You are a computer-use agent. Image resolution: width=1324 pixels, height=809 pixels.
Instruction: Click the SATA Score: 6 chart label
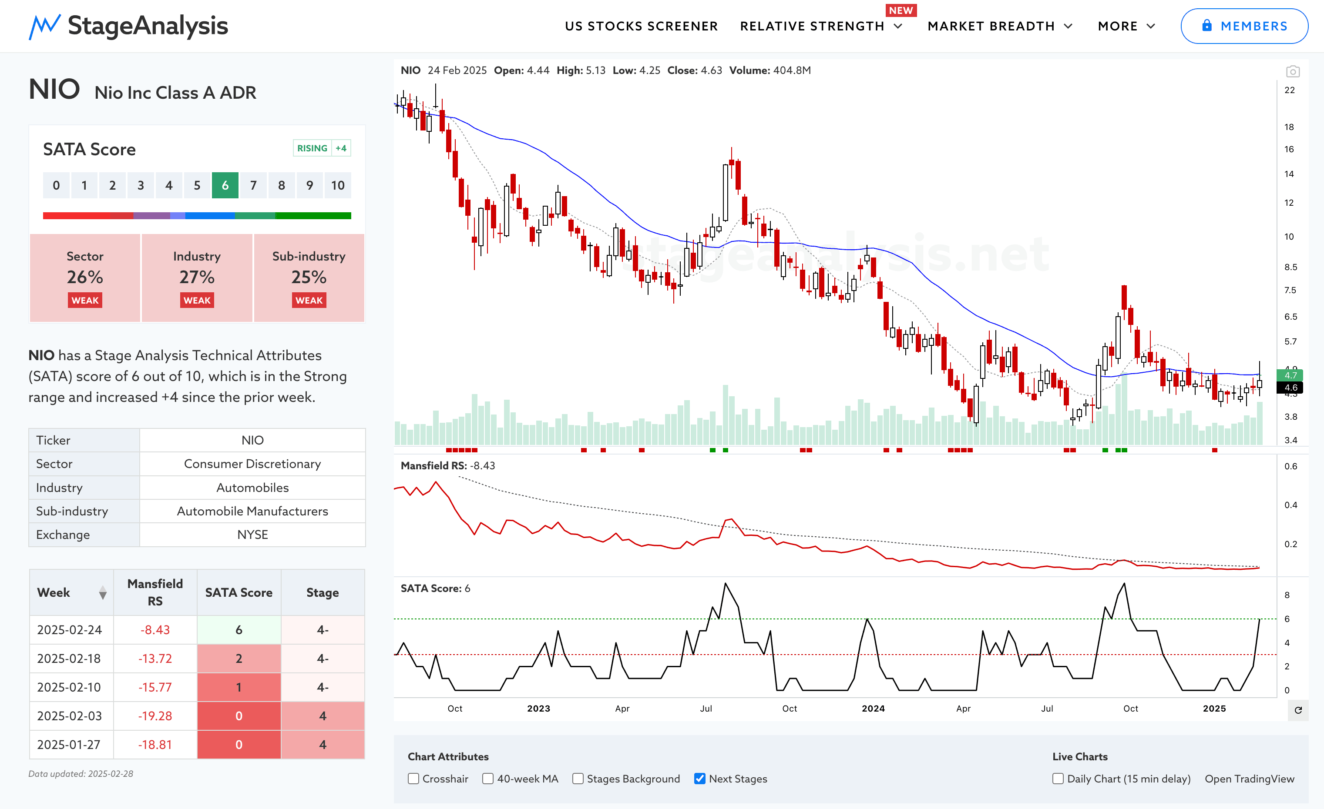435,588
